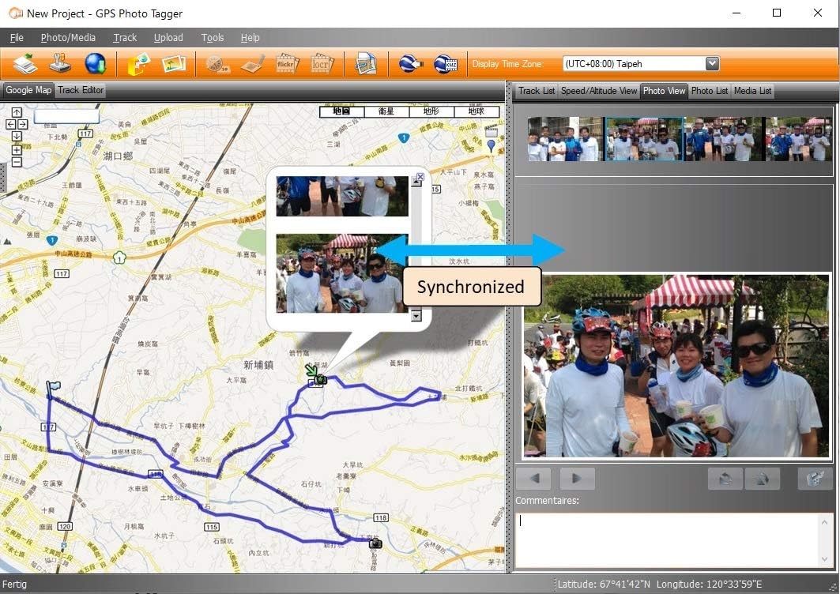
Task: Open the Media List tab
Action: (x=752, y=91)
